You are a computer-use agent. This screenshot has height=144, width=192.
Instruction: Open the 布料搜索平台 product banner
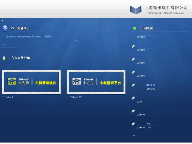click(96, 82)
